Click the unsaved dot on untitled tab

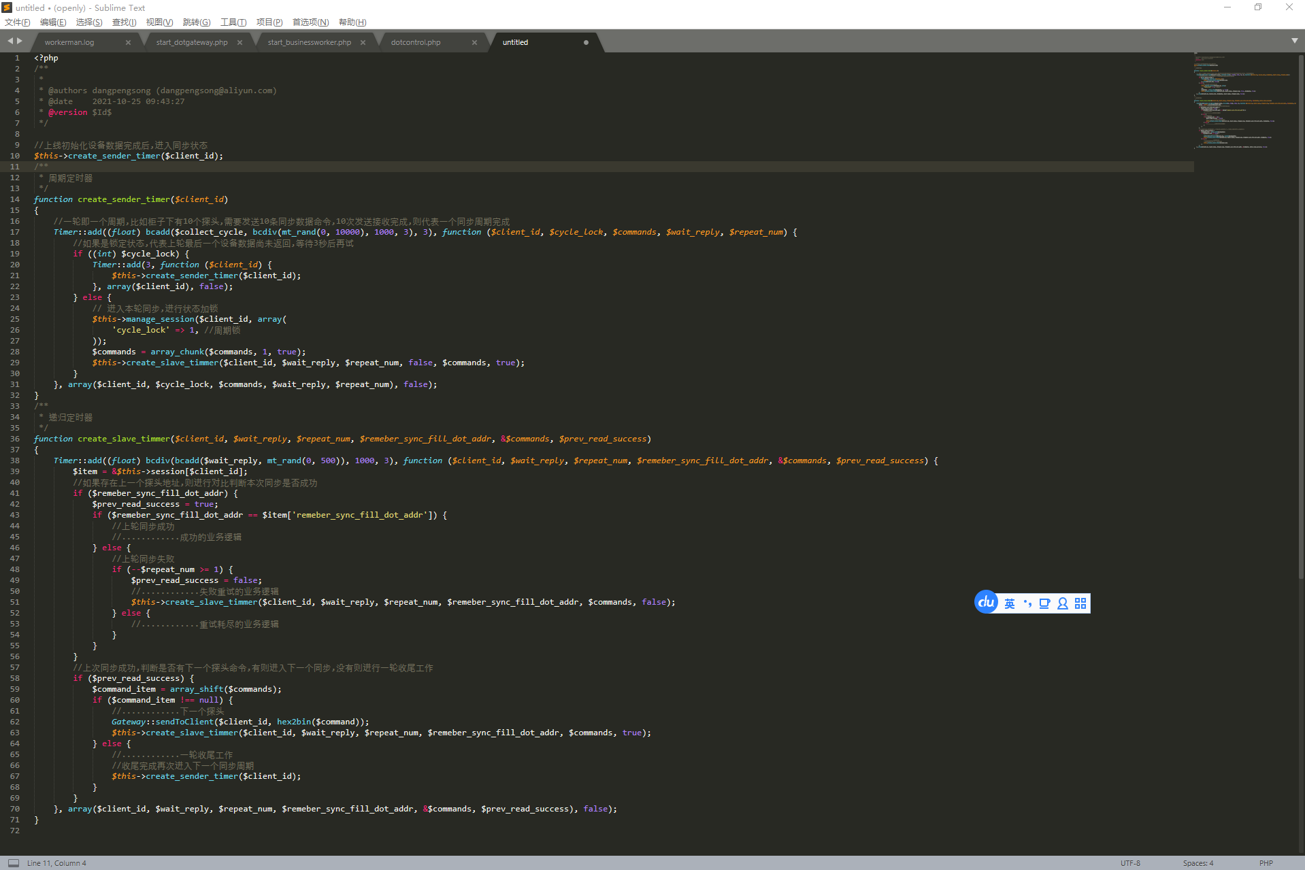tap(586, 42)
